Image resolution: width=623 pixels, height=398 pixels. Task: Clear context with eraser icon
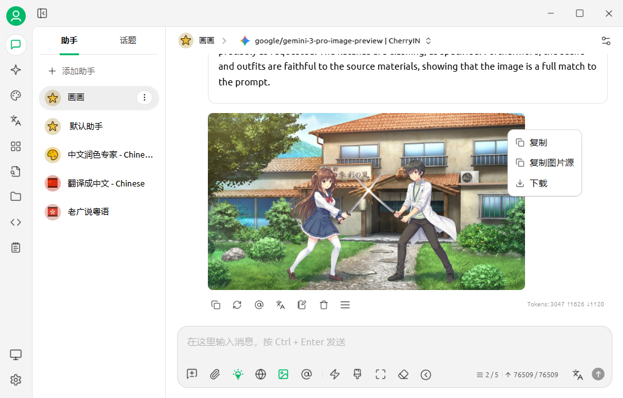[x=403, y=374]
